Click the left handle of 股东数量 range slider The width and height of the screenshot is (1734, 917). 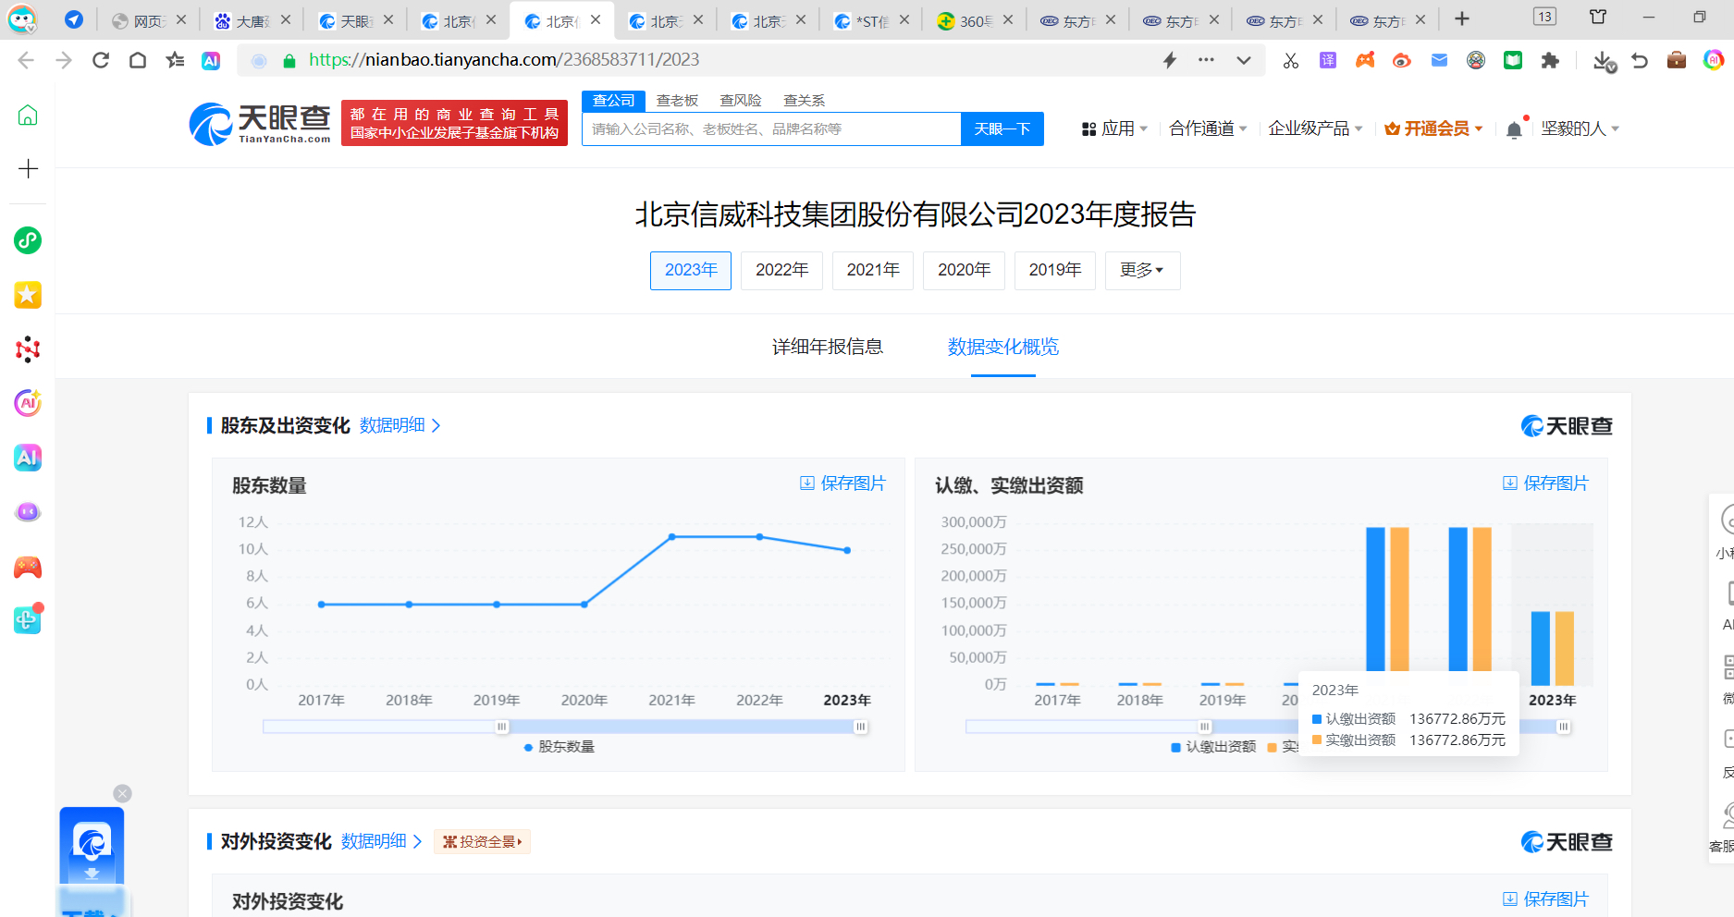[502, 727]
